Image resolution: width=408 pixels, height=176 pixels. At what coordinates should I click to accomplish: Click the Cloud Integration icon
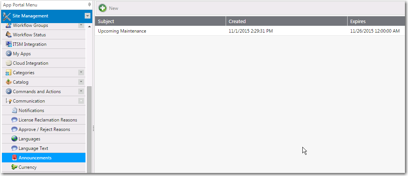9,63
